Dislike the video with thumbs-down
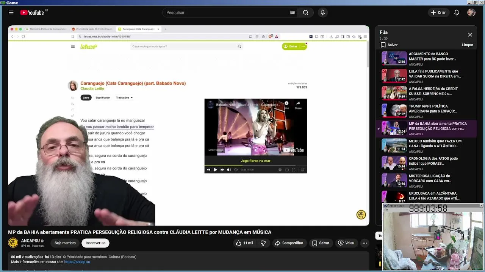Image resolution: width=485 pixels, height=272 pixels. (263, 243)
